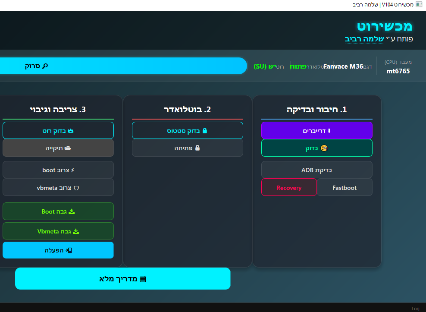Click the blue הפעלה button
The image size is (426, 312).
(x=58, y=250)
